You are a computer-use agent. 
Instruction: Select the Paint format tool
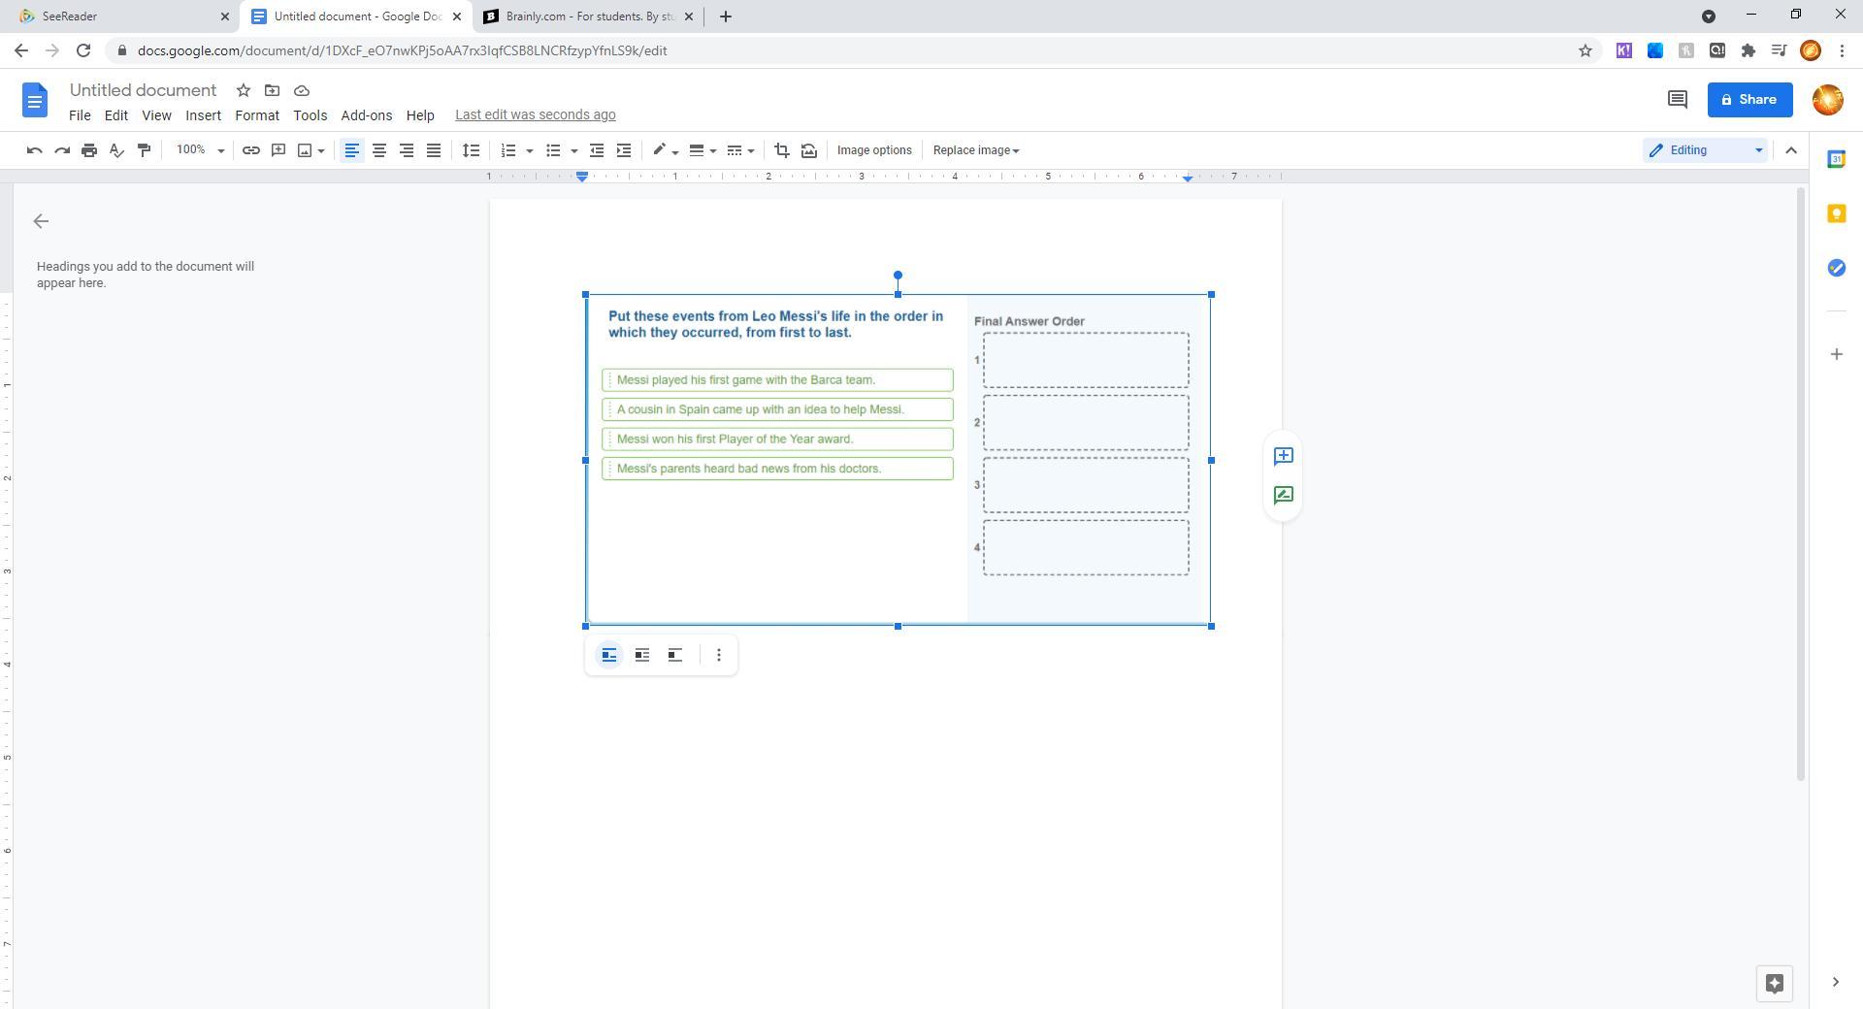(x=144, y=150)
